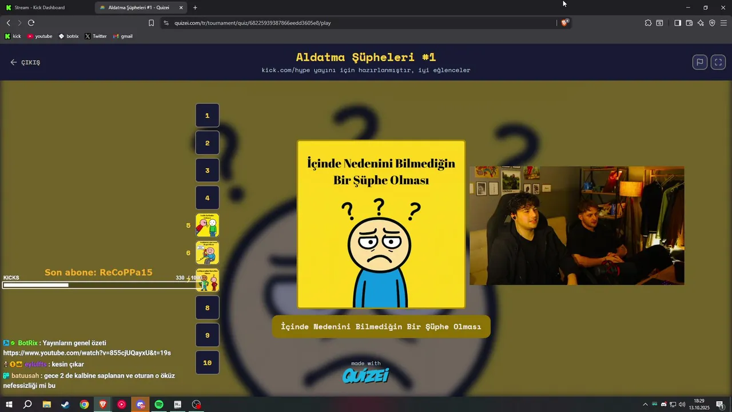Select rank slot number 9
The image size is (732, 412).
(x=208, y=335)
